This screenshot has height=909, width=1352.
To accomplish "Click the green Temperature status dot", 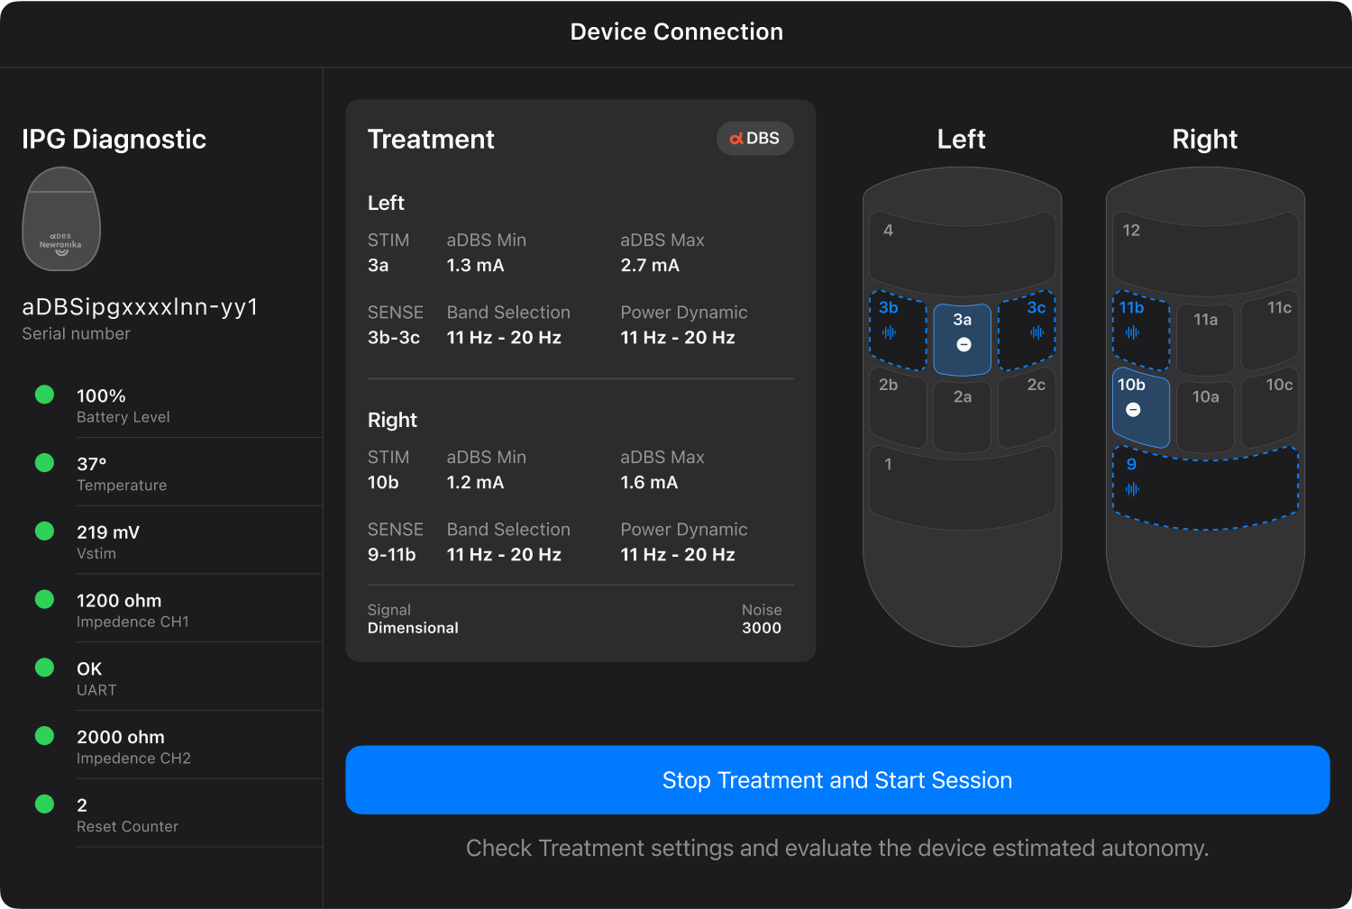I will [44, 463].
